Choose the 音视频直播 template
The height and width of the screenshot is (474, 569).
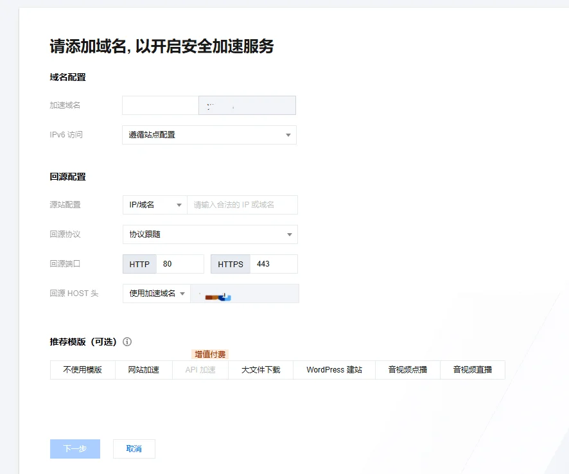pos(472,370)
